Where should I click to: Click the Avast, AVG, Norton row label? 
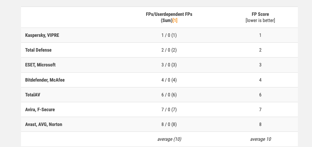(44, 124)
